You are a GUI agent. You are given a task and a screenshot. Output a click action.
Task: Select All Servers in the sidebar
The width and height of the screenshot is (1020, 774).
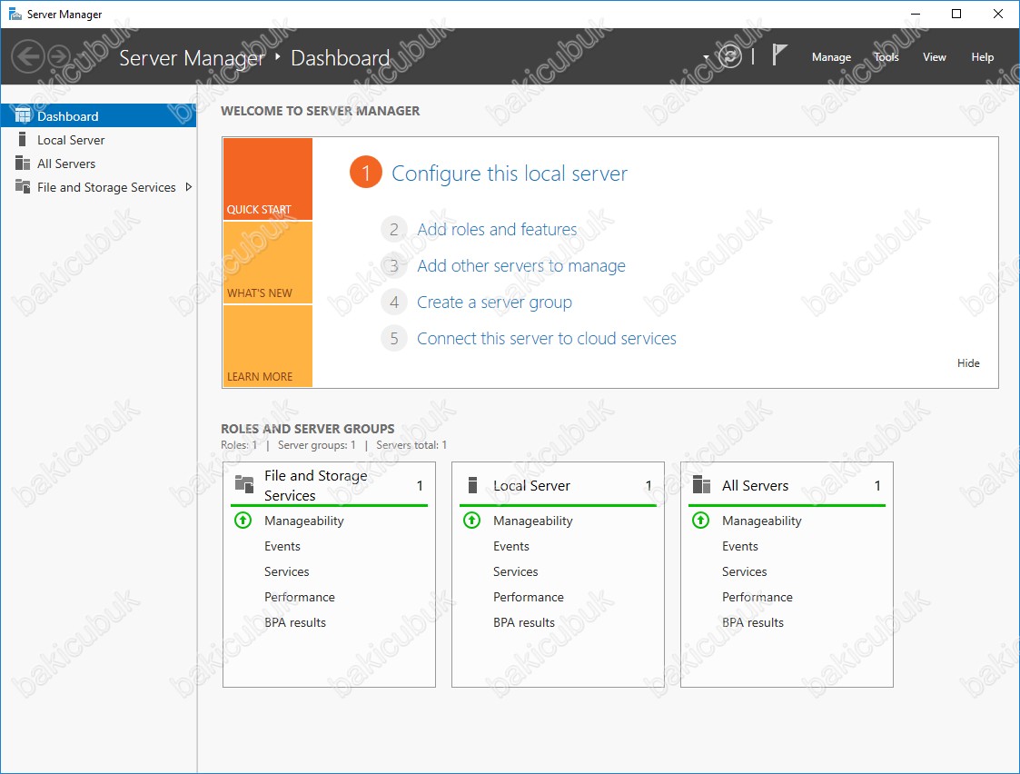pyautogui.click(x=66, y=164)
